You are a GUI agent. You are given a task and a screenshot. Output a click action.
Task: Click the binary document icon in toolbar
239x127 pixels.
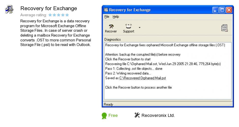pyautogui.click(x=225, y=28)
